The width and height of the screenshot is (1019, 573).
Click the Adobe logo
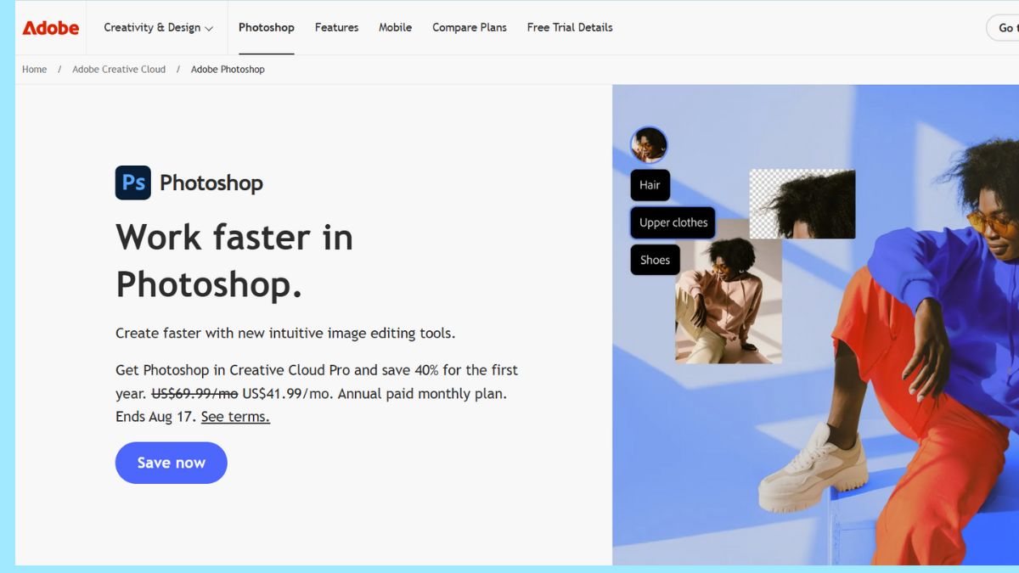51,28
